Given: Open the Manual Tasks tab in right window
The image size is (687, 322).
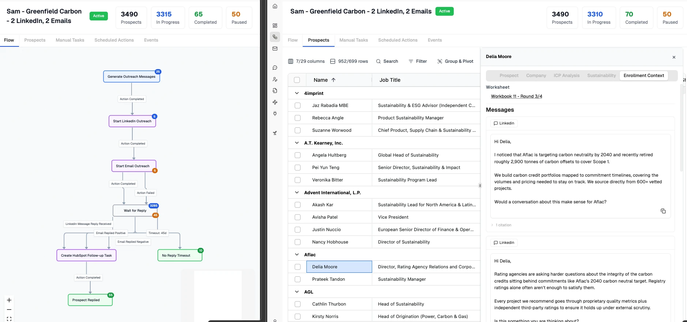Looking at the screenshot, I should click(x=354, y=40).
